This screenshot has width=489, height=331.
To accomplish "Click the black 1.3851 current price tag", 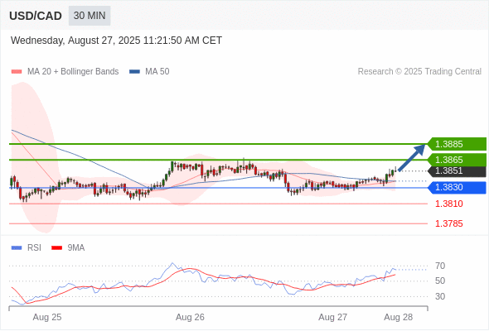I will (457, 171).
